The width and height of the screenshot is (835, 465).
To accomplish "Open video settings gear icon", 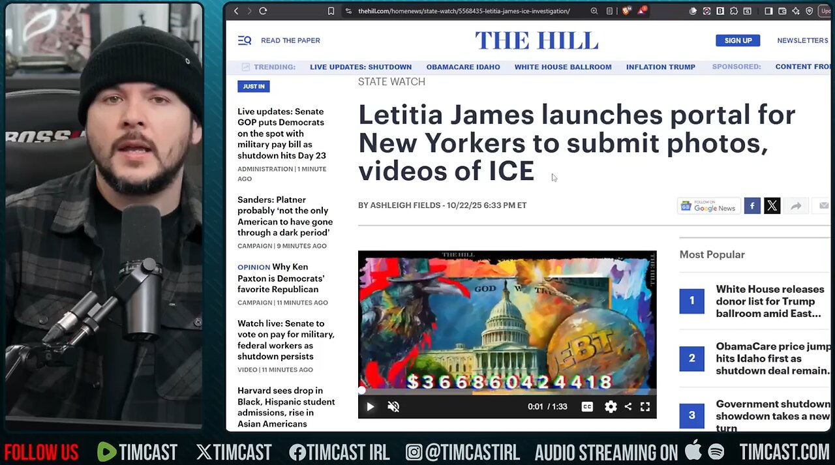I will pyautogui.click(x=611, y=407).
